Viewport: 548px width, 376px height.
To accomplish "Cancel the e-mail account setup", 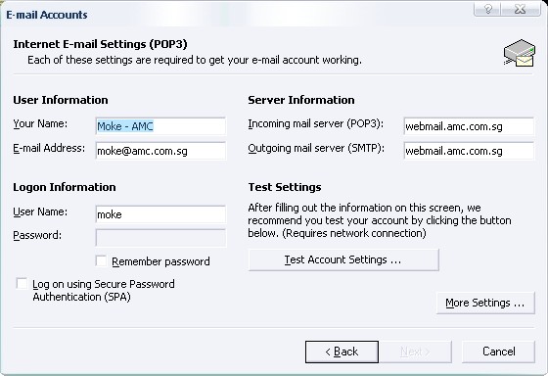I will point(498,352).
